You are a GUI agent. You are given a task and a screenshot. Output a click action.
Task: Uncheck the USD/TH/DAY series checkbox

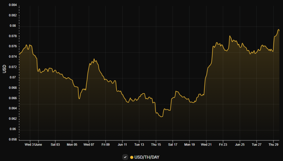tap(125, 157)
